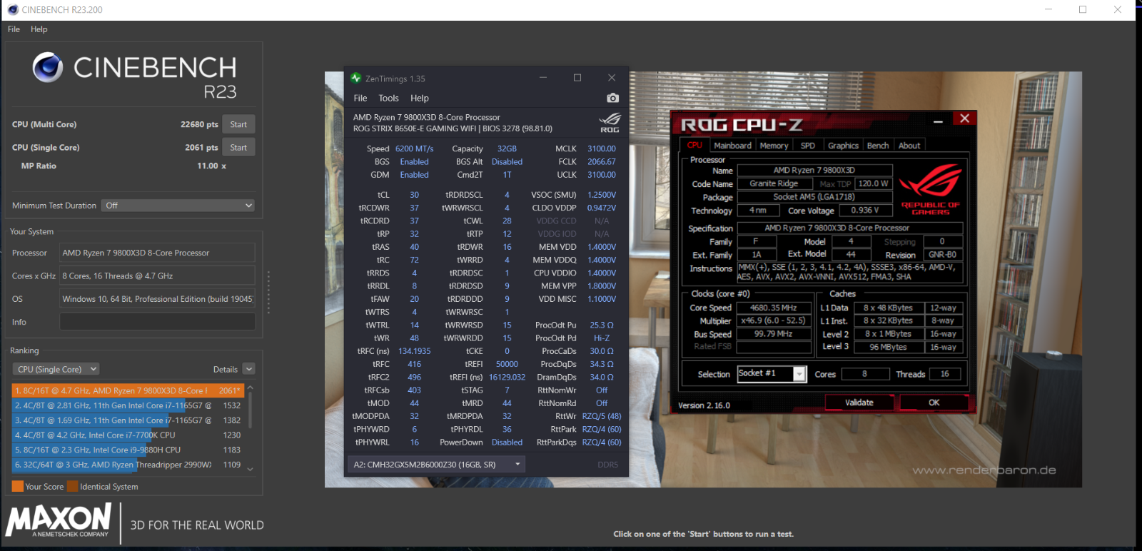Click the Validate button in CPU-Z
1142x551 pixels.
pos(859,403)
